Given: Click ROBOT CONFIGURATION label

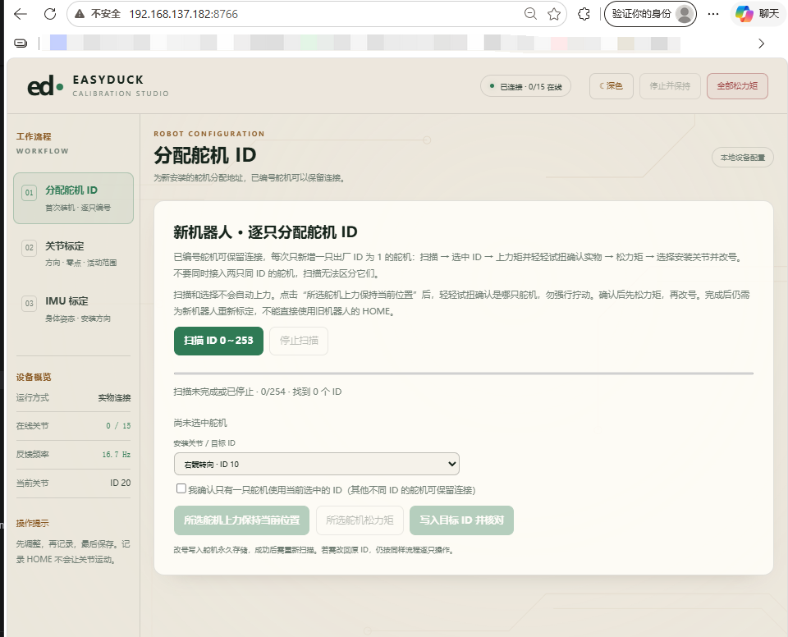Looking at the screenshot, I should 209,134.
